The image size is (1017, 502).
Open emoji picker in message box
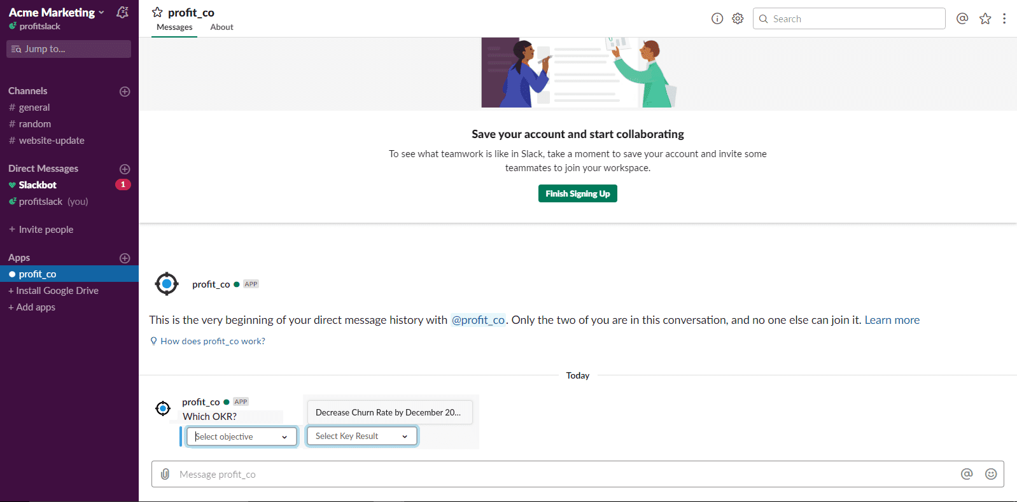pos(991,474)
